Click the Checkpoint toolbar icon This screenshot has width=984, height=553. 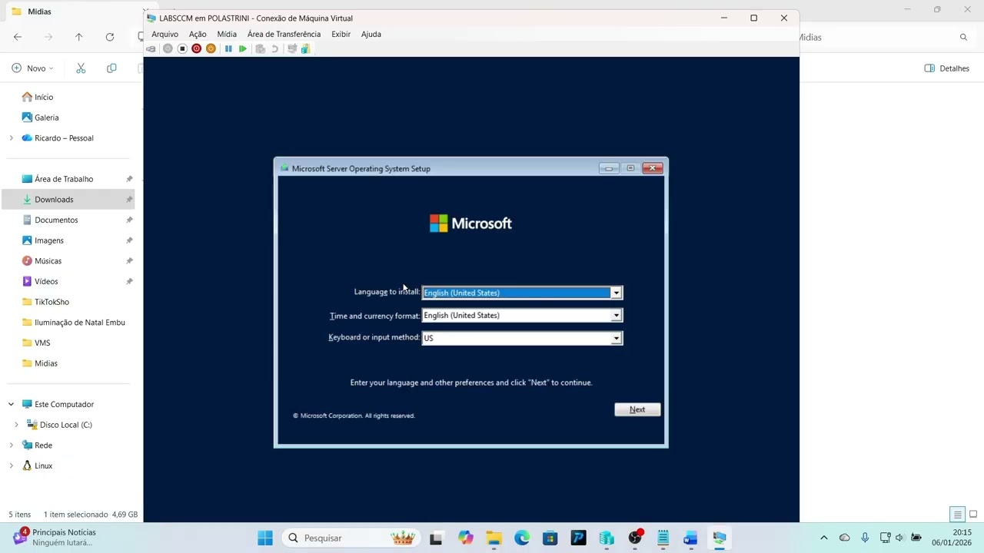[x=260, y=48]
